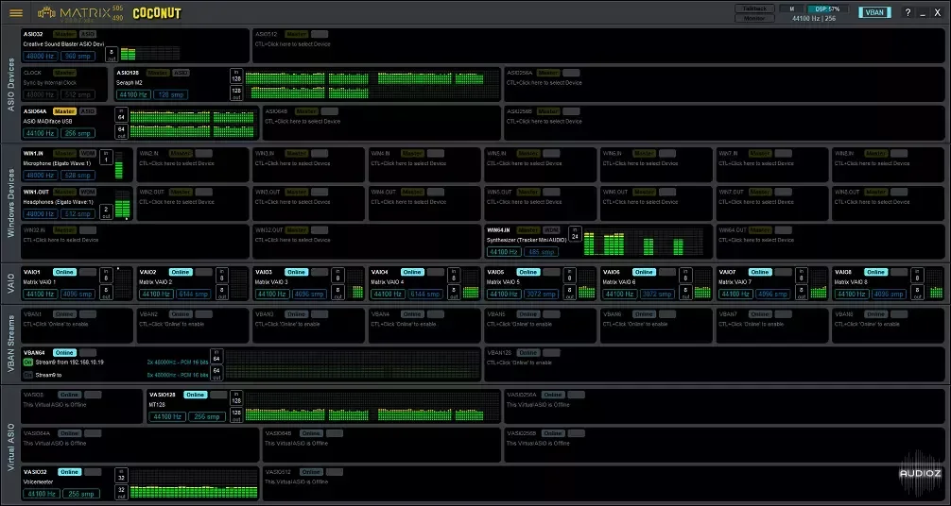The height and width of the screenshot is (506, 951).
Task: Click 'Synthesizer (Tracker Mini AUDIO)' device name
Action: (x=527, y=240)
